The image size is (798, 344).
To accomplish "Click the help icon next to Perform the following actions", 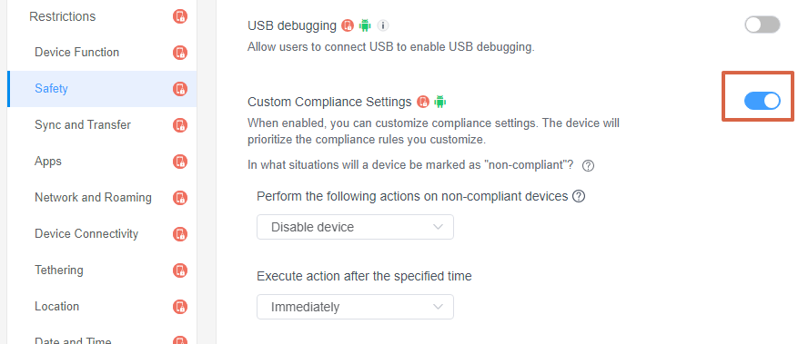I will click(x=578, y=196).
